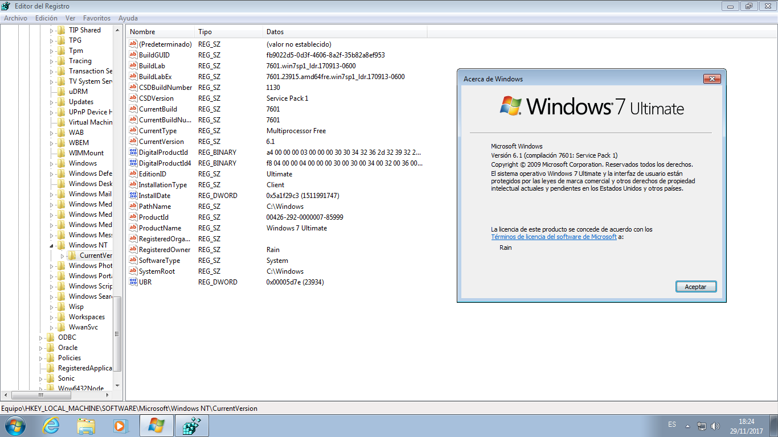Select the Windows Mail tree key
The width and height of the screenshot is (778, 437).
(x=90, y=194)
